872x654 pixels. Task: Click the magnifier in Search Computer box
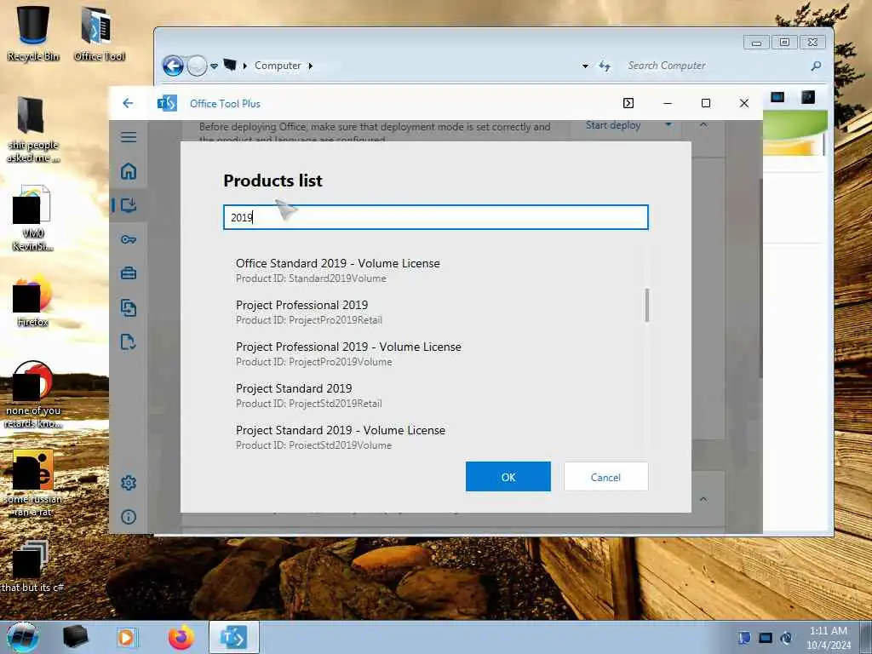pos(815,66)
